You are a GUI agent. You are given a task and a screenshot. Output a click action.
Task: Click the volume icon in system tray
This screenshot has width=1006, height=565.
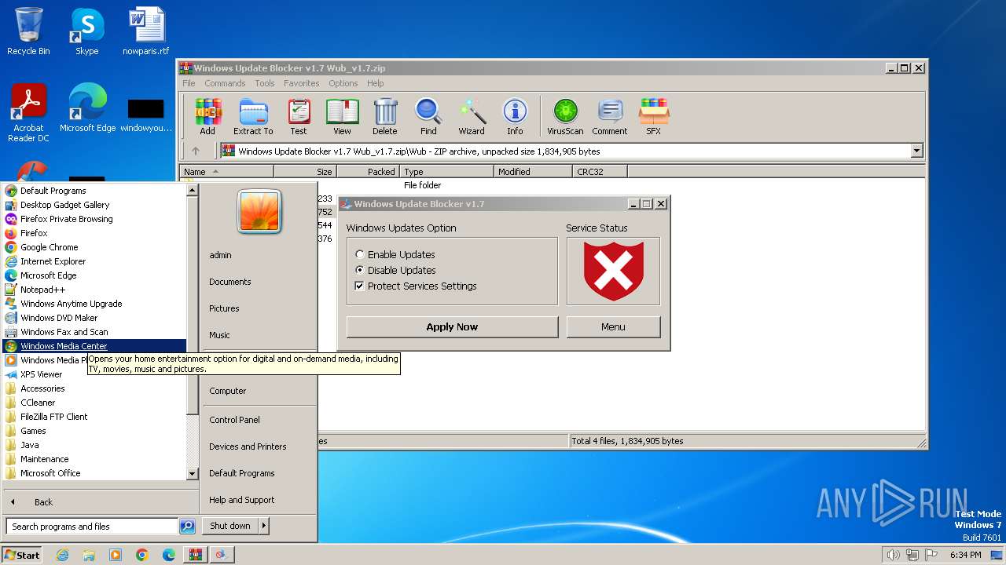coord(893,555)
